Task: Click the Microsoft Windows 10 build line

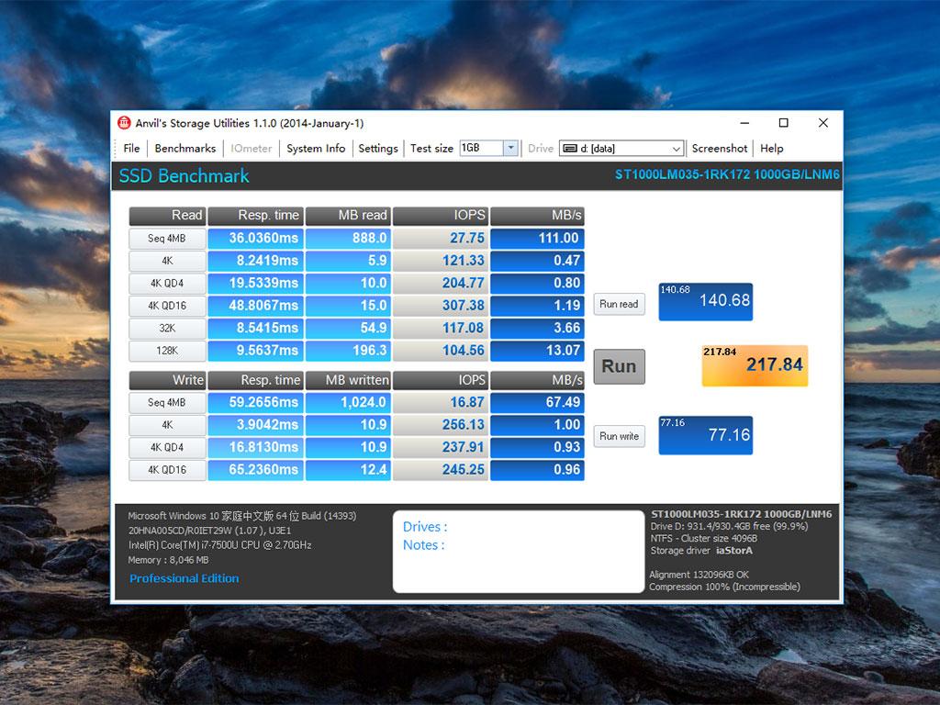Action: point(242,516)
